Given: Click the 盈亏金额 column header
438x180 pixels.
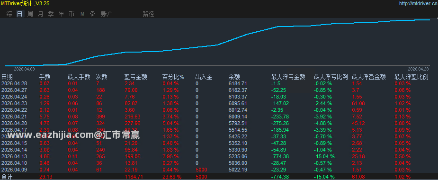Looking at the screenshot, I should 136,77.
